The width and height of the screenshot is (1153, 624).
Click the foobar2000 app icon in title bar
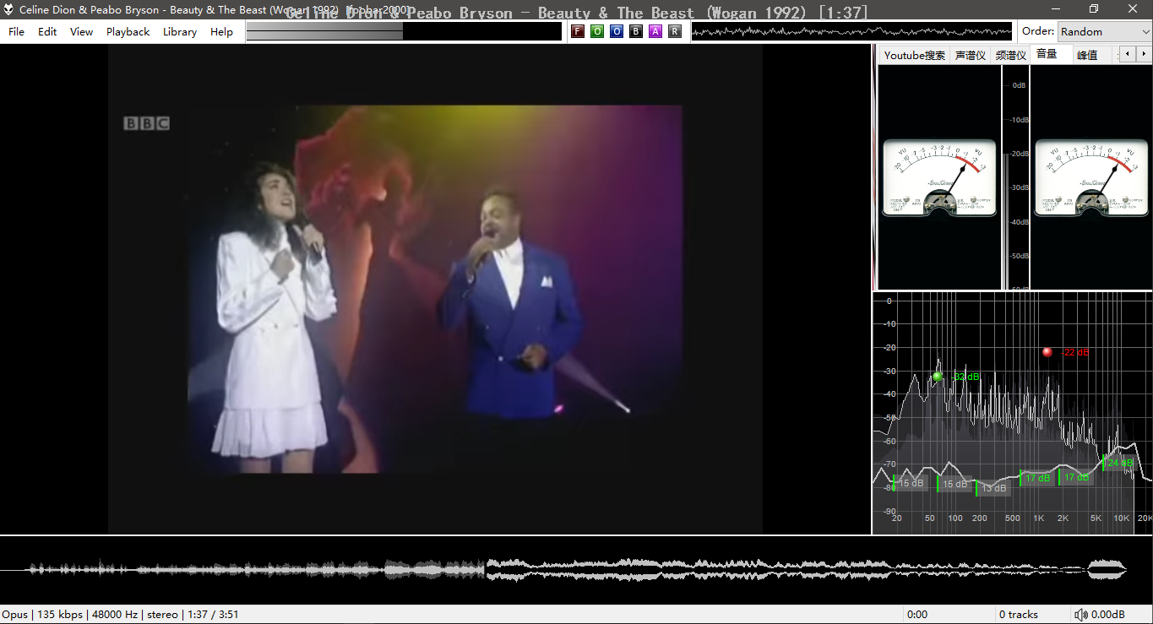[8, 9]
